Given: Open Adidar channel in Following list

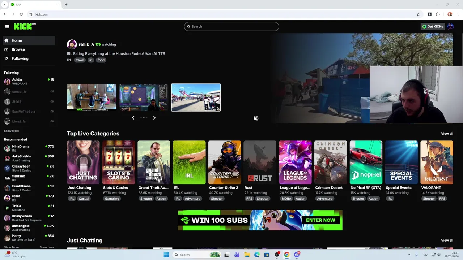Looking at the screenshot, I should pos(29,82).
